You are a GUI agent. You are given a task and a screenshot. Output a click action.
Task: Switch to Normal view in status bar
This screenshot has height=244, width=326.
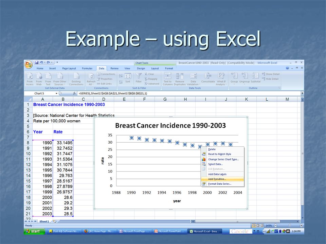pos(254,226)
